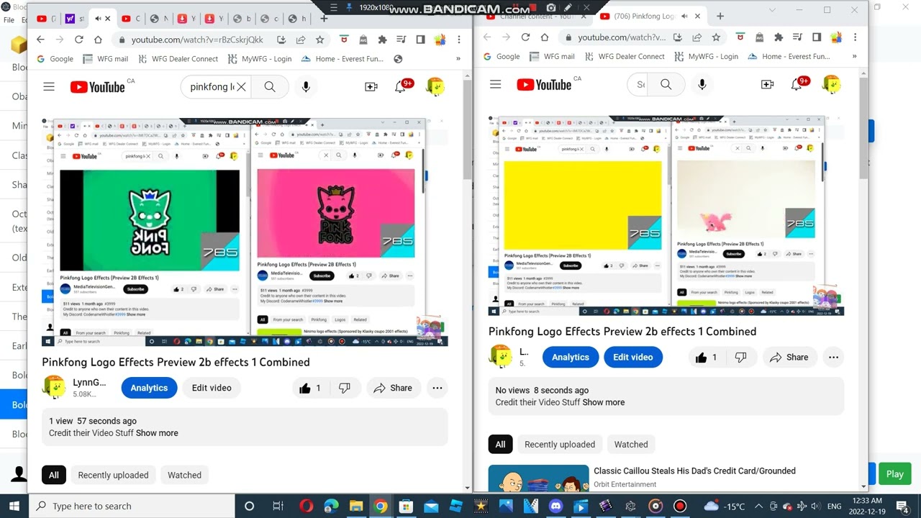Open the YouTube guide menu in right window
This screenshot has height=518, width=921.
495,84
